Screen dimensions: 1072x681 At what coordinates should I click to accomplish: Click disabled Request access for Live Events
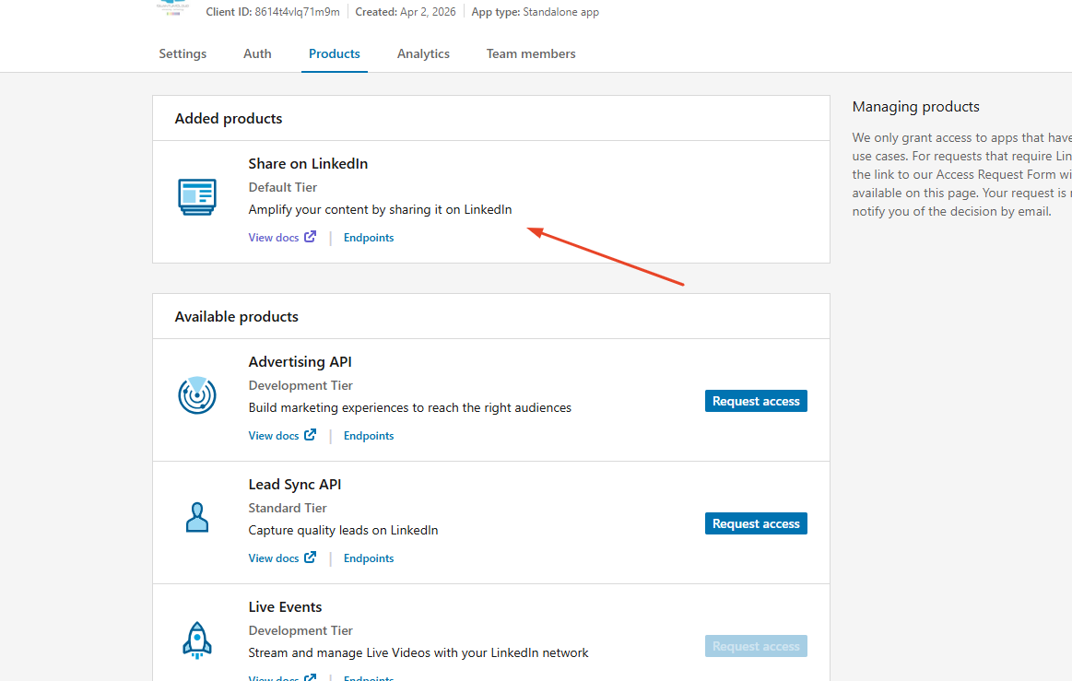(x=755, y=646)
